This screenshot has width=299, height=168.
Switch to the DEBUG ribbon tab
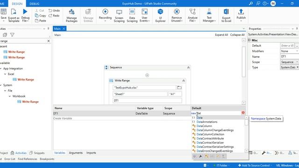coord(35,4)
